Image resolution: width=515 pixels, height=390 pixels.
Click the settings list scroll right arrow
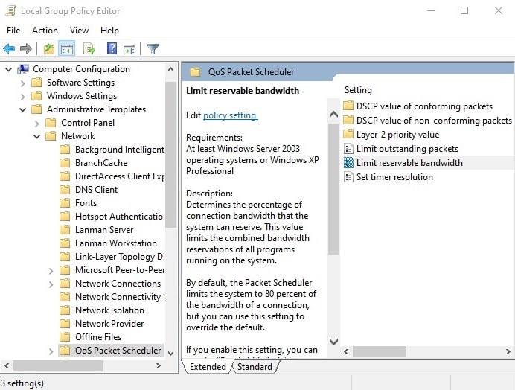point(508,351)
